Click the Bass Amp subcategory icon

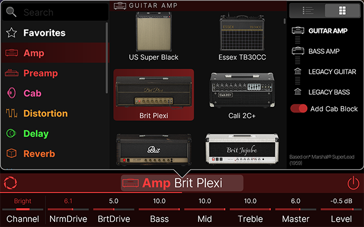[298, 51]
